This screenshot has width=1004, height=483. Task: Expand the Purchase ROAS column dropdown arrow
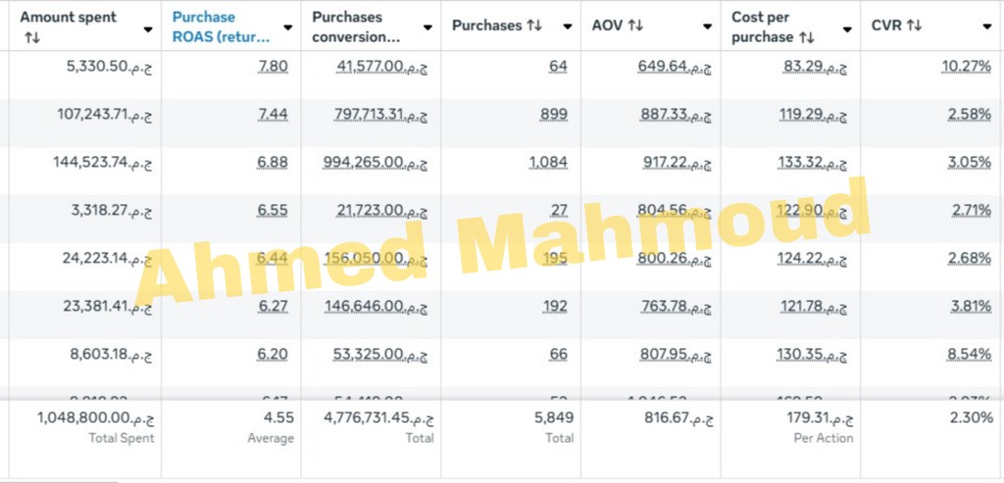click(x=288, y=28)
